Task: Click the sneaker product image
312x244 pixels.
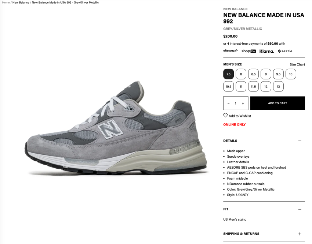Action: tap(116, 128)
